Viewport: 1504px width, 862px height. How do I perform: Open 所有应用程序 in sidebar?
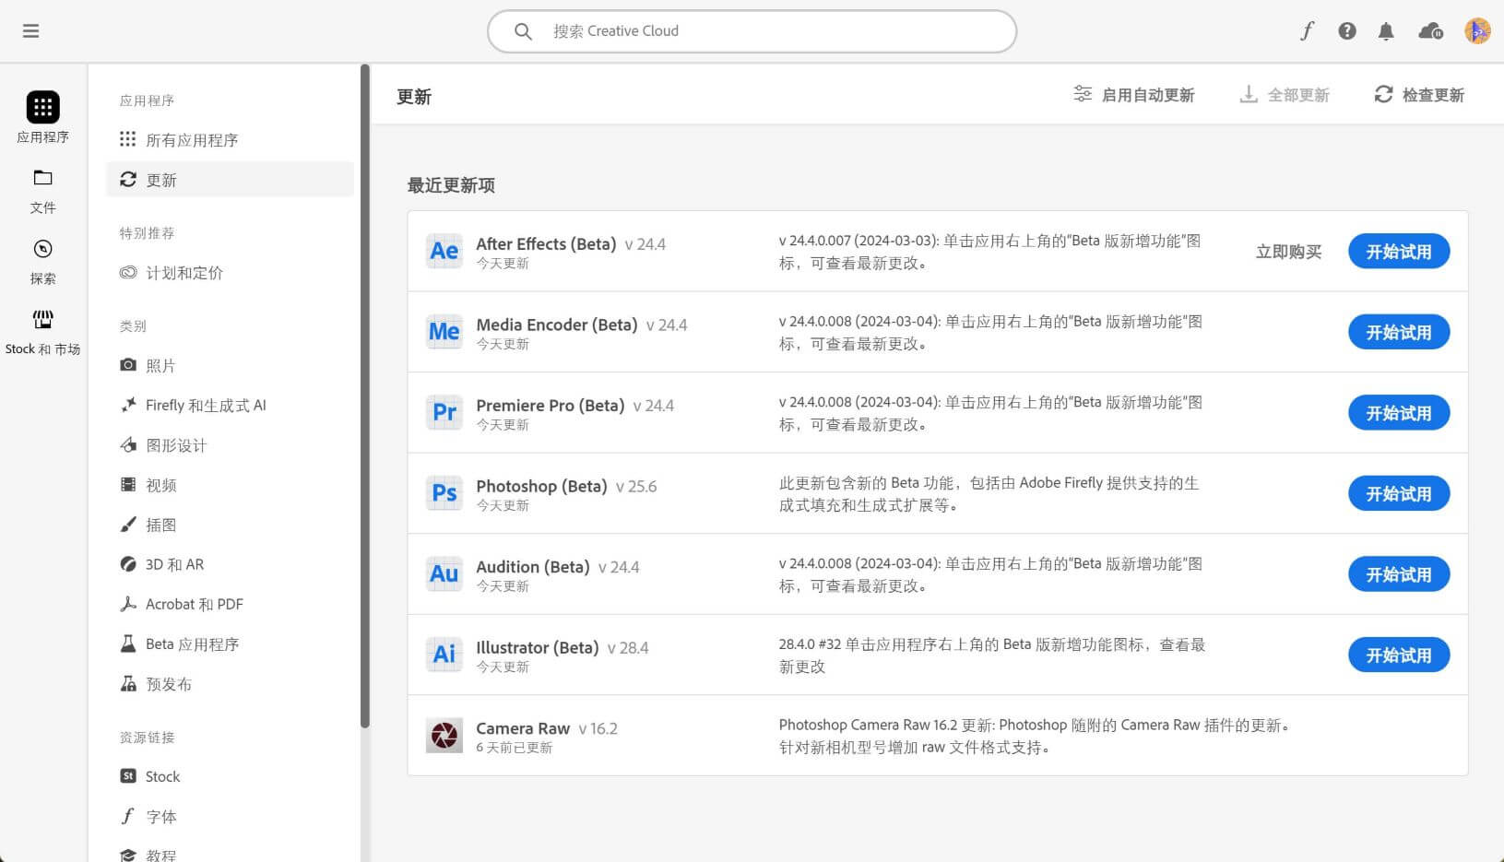pyautogui.click(x=230, y=140)
